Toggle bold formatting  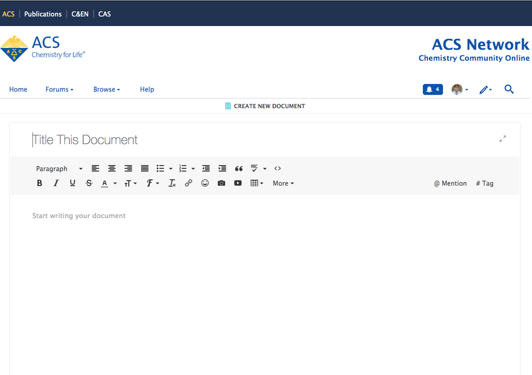pos(39,183)
